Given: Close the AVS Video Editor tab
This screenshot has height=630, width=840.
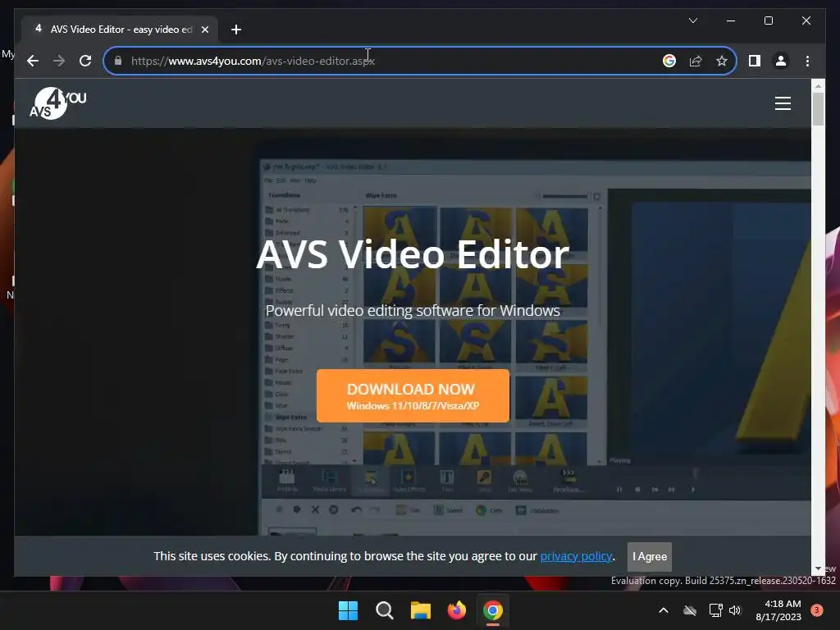Looking at the screenshot, I should (x=204, y=30).
